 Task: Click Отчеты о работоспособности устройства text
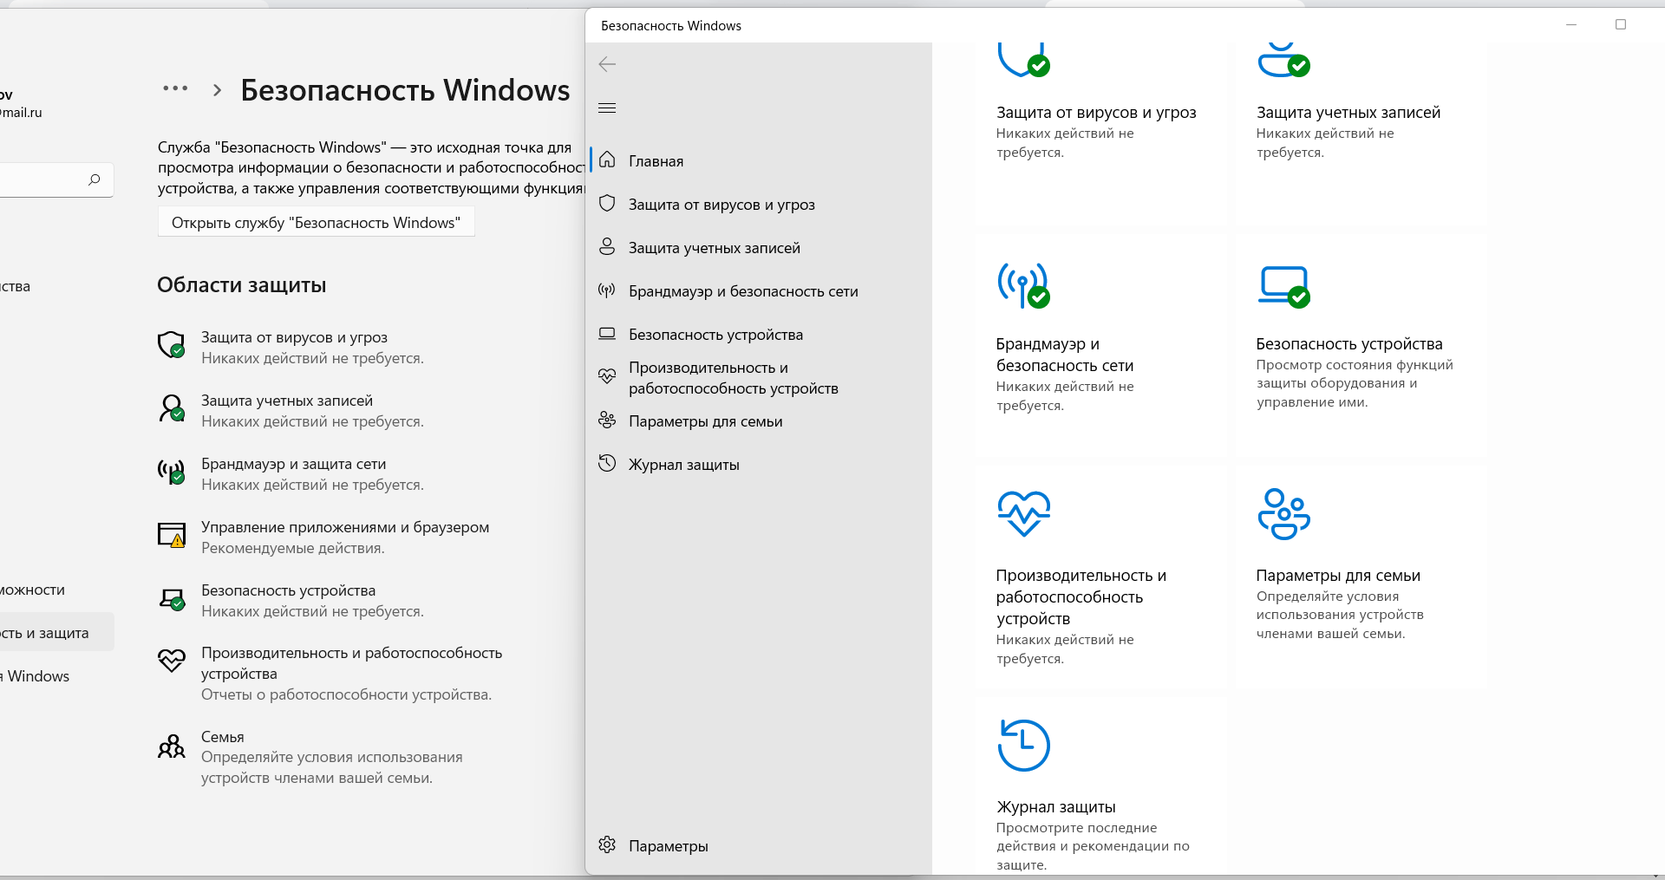click(347, 694)
